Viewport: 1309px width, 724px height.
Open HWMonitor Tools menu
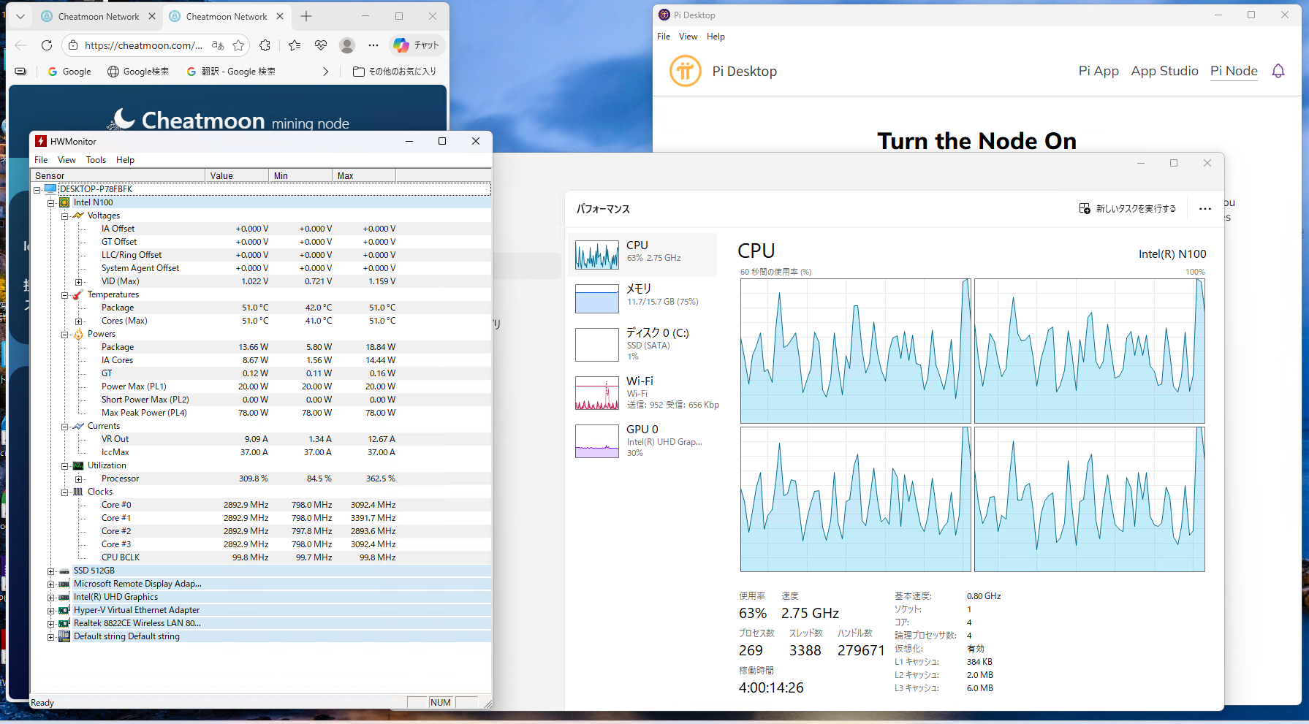click(x=96, y=160)
